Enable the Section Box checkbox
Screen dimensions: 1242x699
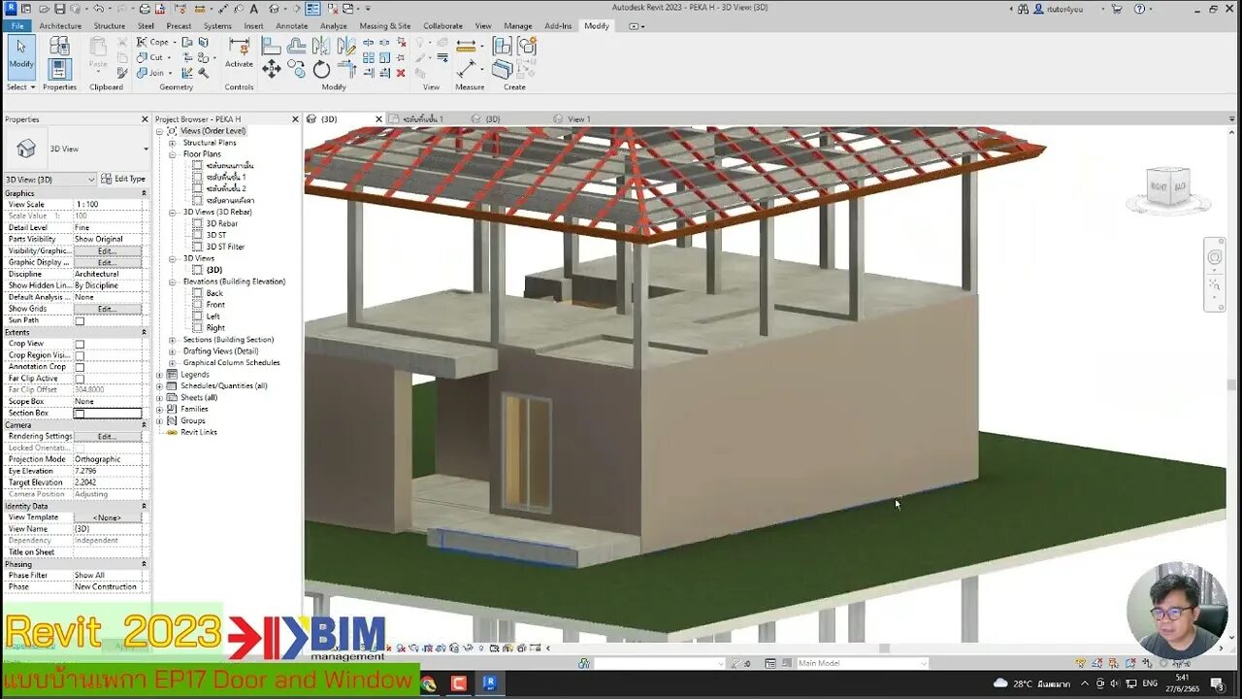80,414
